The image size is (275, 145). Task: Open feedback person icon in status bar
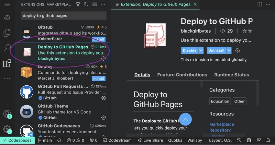coord(258,140)
